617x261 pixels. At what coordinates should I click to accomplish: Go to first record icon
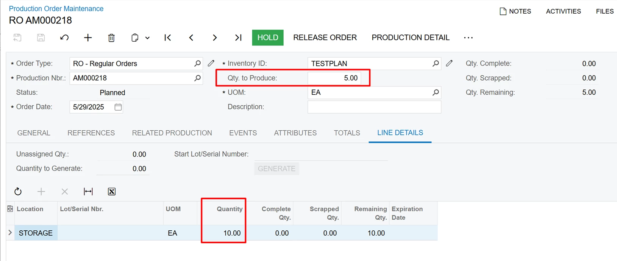tap(168, 38)
